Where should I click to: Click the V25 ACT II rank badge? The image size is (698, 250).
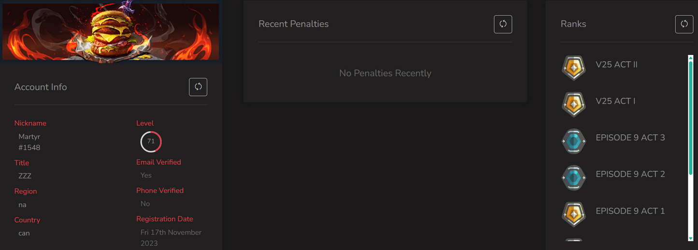573,68
